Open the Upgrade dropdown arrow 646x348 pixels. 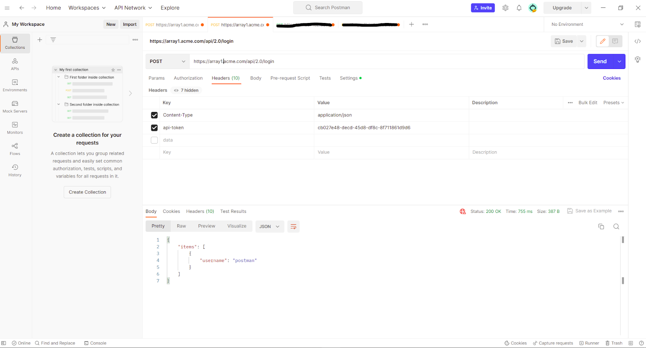click(586, 8)
